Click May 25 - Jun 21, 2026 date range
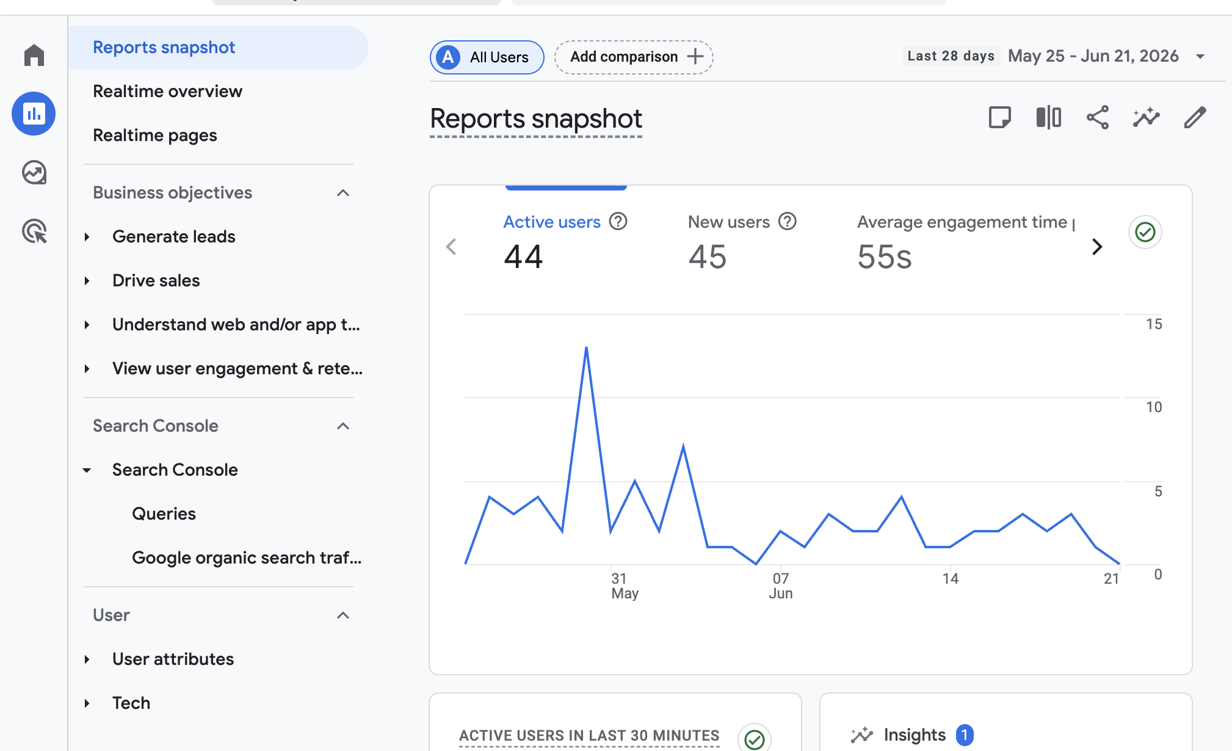1232x751 pixels. click(1093, 56)
